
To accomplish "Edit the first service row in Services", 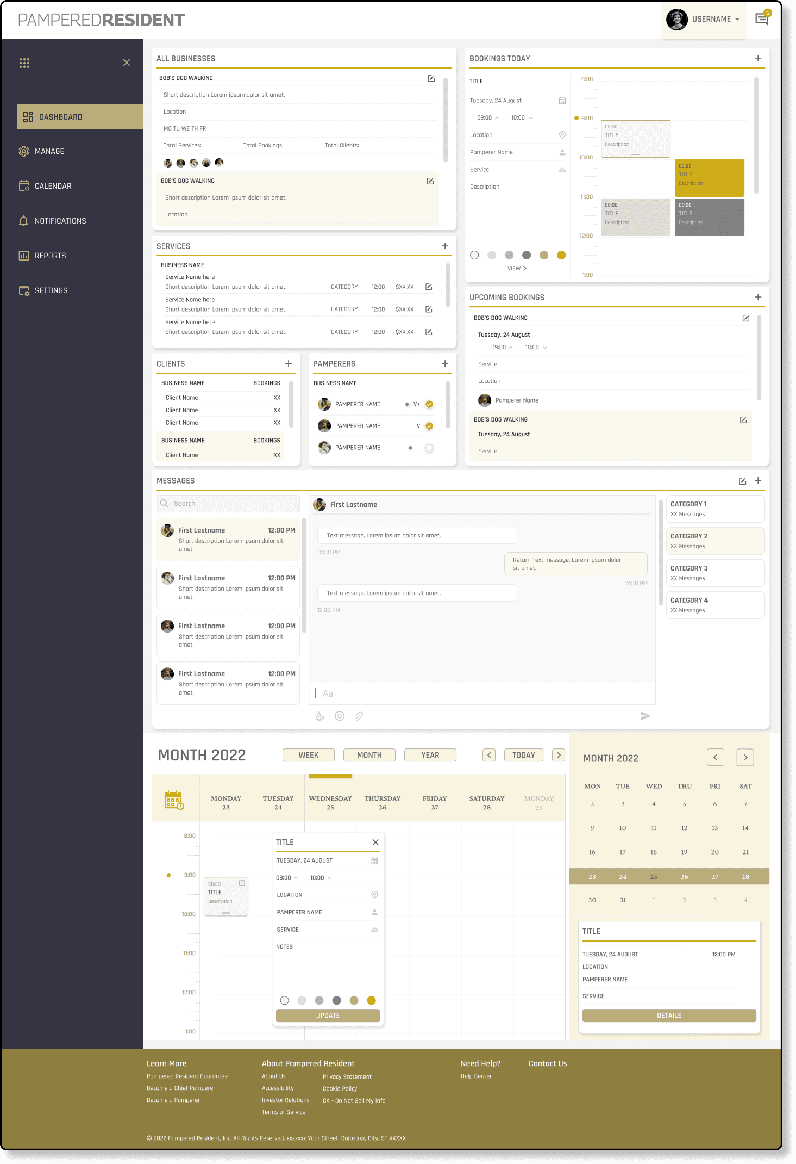I will coord(429,287).
